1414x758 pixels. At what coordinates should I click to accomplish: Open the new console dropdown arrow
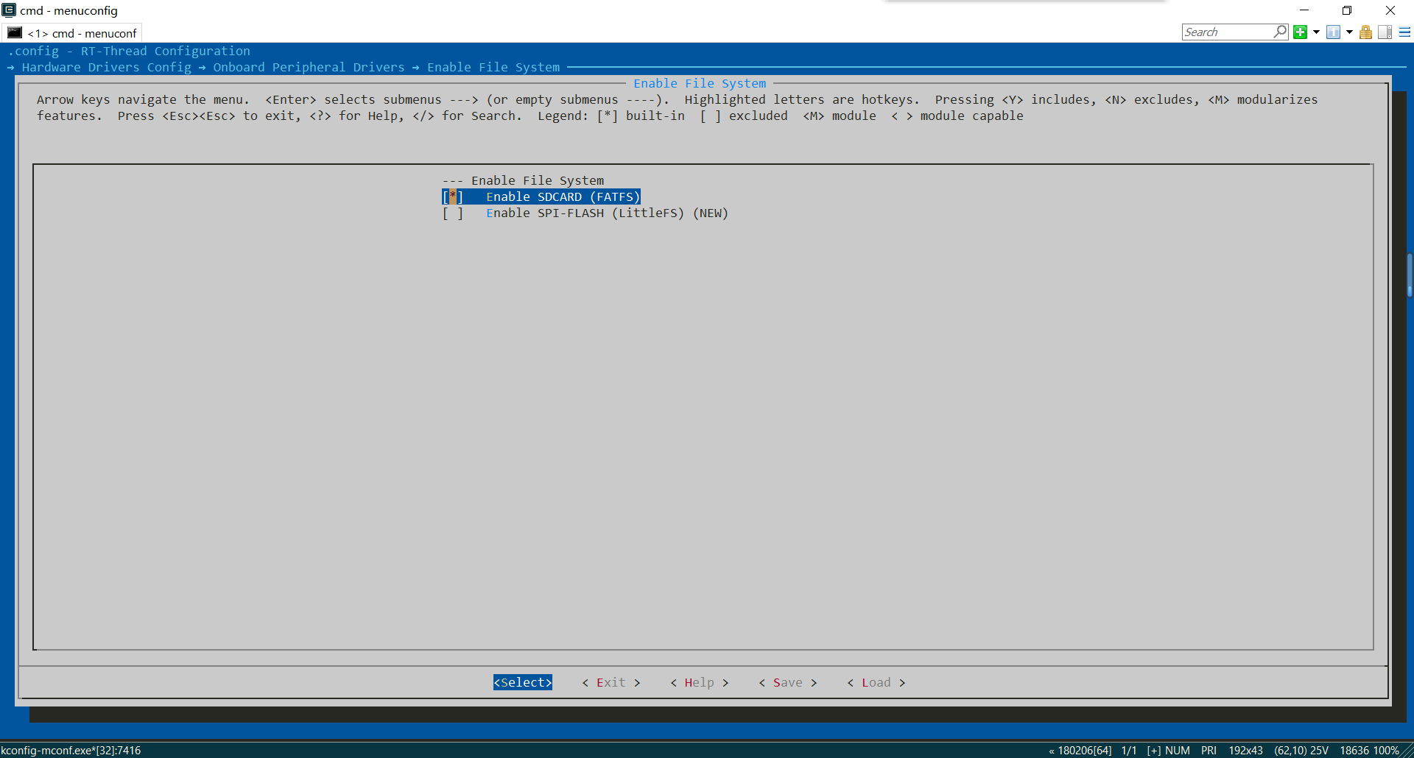(x=1316, y=32)
